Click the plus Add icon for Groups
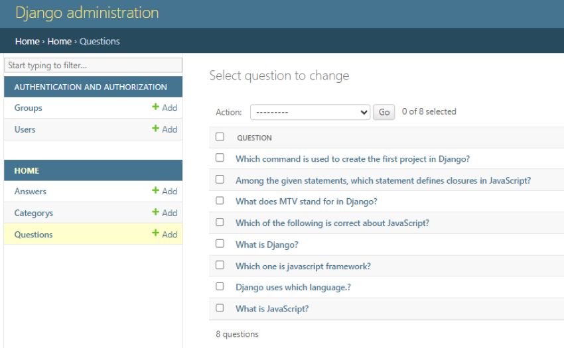The height and width of the screenshot is (348, 564). (x=156, y=107)
